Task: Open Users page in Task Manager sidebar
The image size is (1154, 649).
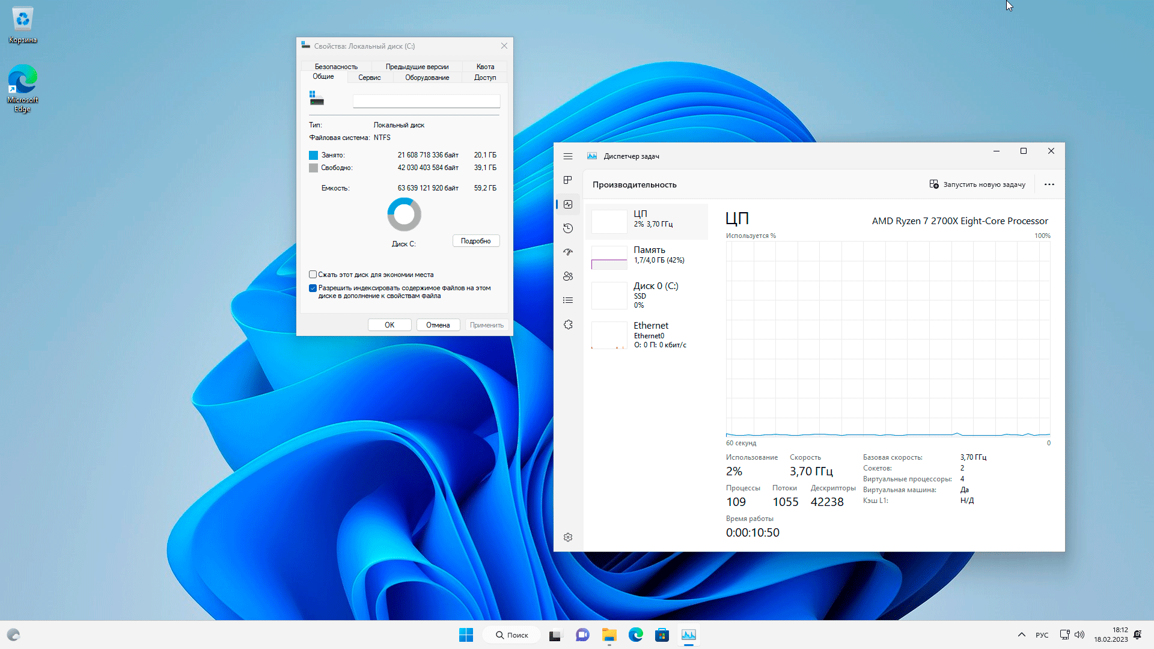Action: pos(568,276)
